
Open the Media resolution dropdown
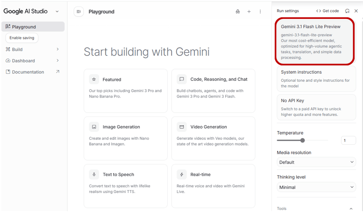[x=316, y=162]
